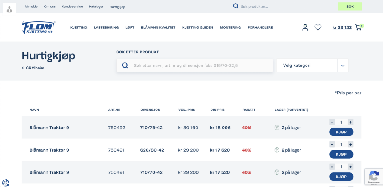This screenshot has width=383, height=187.
Task: Open the MONTERING menu
Action: tap(230, 28)
